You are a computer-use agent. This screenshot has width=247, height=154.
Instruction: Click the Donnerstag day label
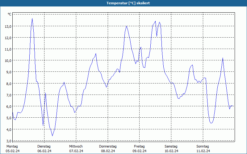click(x=108, y=147)
